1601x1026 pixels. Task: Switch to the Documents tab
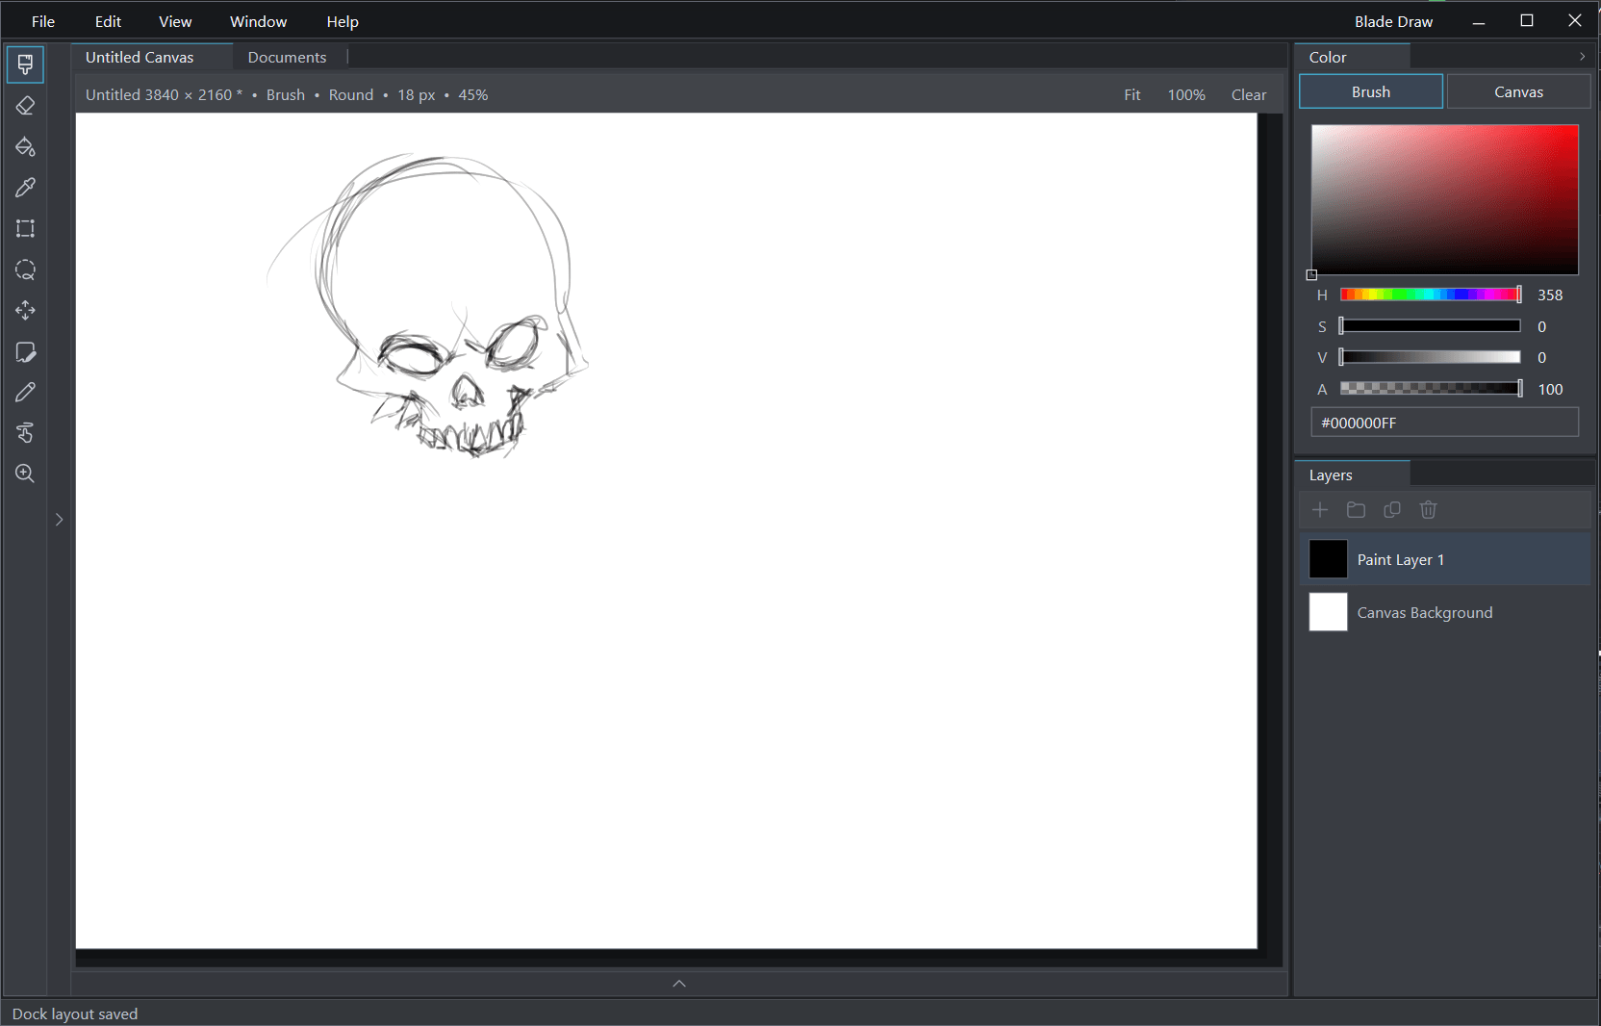[287, 57]
